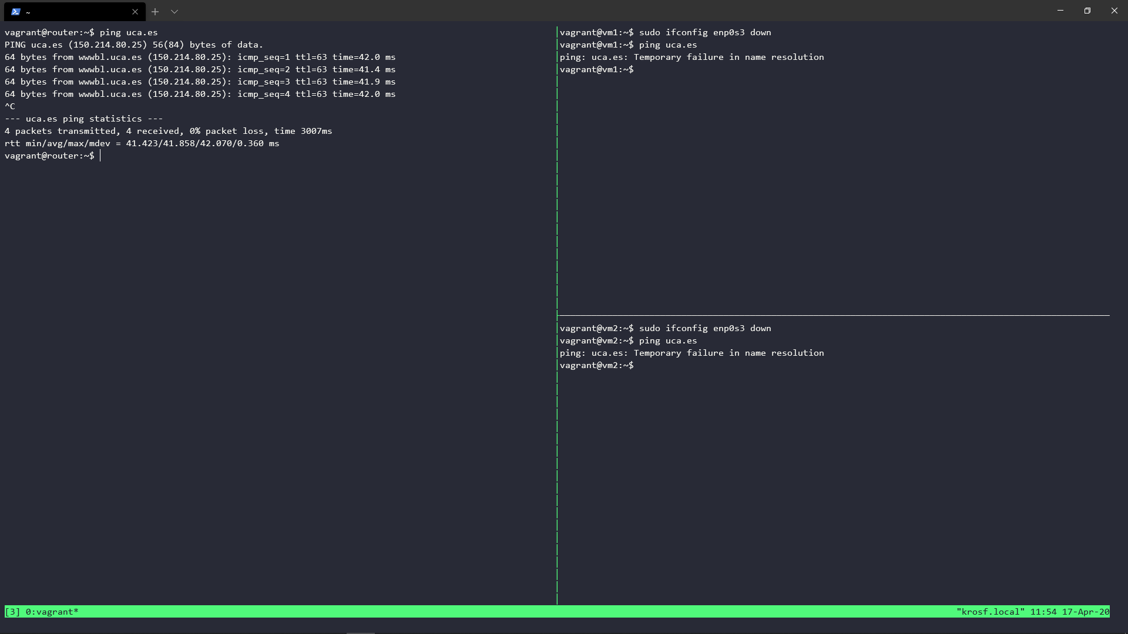Close the terminal window
Viewport: 1128px width, 634px height.
(x=1114, y=11)
